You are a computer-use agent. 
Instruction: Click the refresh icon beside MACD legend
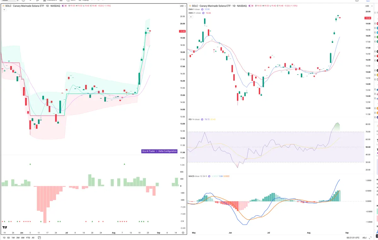tap(209, 176)
